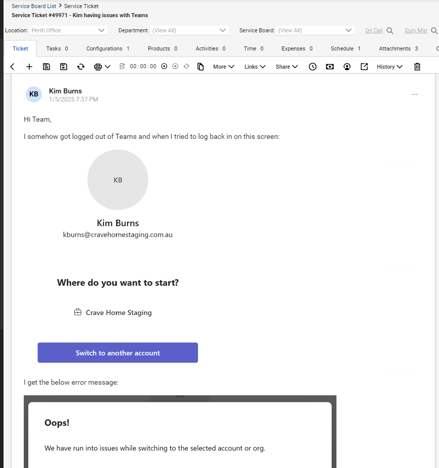Click the note timestamp 1/5/2025 7:37 PM
Viewport: 439px width, 468px height.
(73, 99)
